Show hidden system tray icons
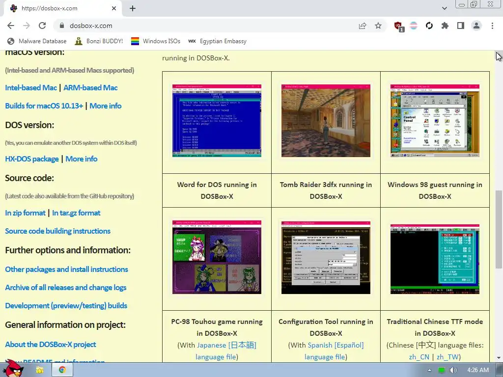Image resolution: width=503 pixels, height=377 pixels. [x=429, y=370]
